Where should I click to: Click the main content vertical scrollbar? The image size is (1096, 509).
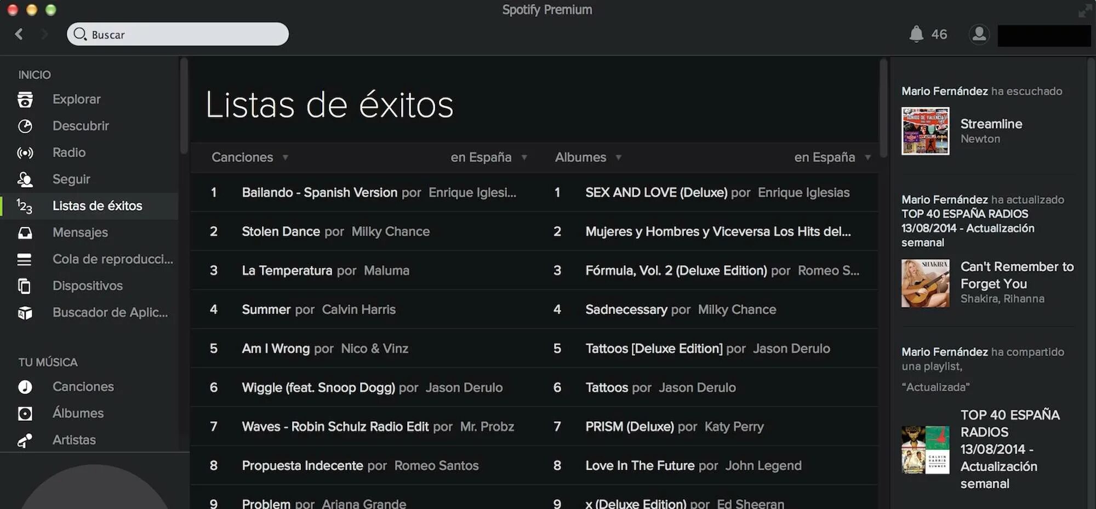tap(883, 108)
